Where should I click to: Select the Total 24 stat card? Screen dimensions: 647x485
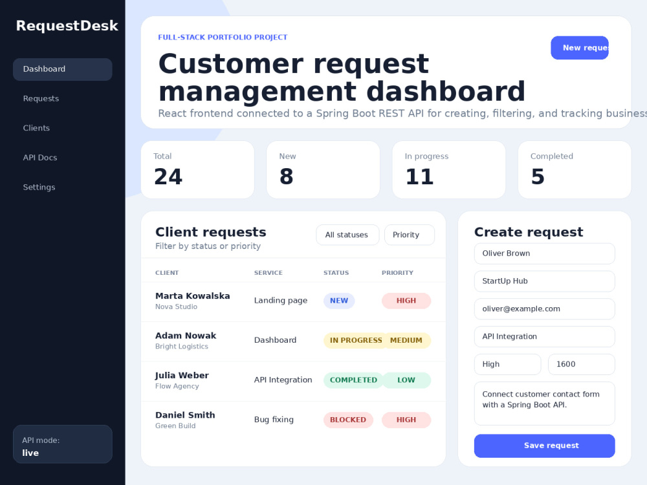click(x=197, y=170)
